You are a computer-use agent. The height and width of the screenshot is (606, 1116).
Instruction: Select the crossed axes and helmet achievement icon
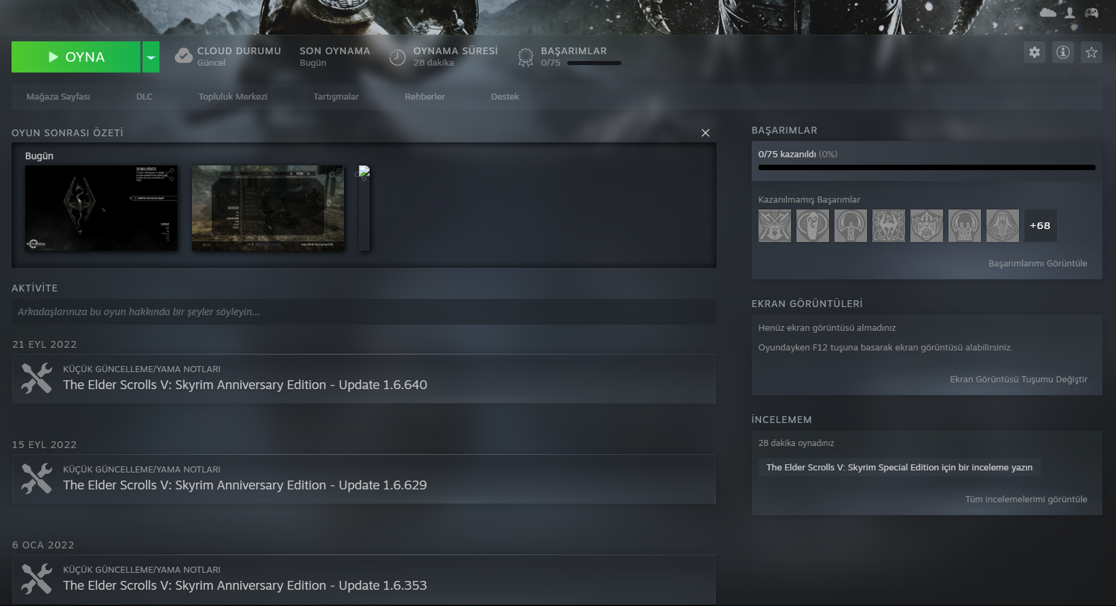[x=775, y=226]
